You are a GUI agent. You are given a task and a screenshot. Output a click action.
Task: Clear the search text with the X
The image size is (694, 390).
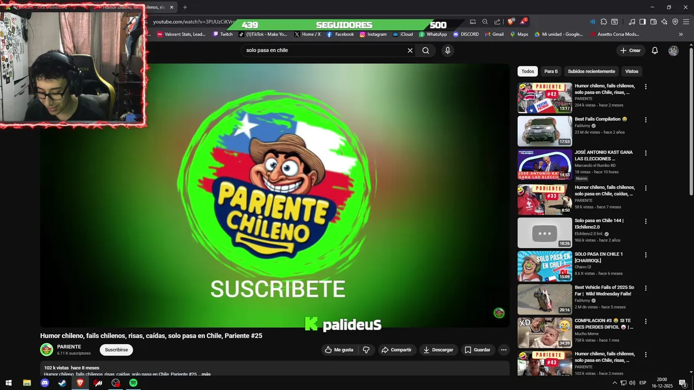click(410, 50)
